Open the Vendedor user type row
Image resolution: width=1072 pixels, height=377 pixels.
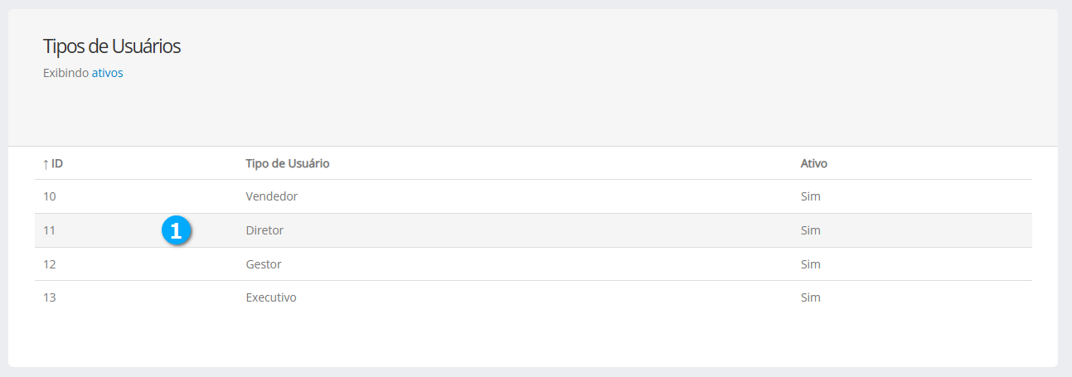[x=272, y=197]
